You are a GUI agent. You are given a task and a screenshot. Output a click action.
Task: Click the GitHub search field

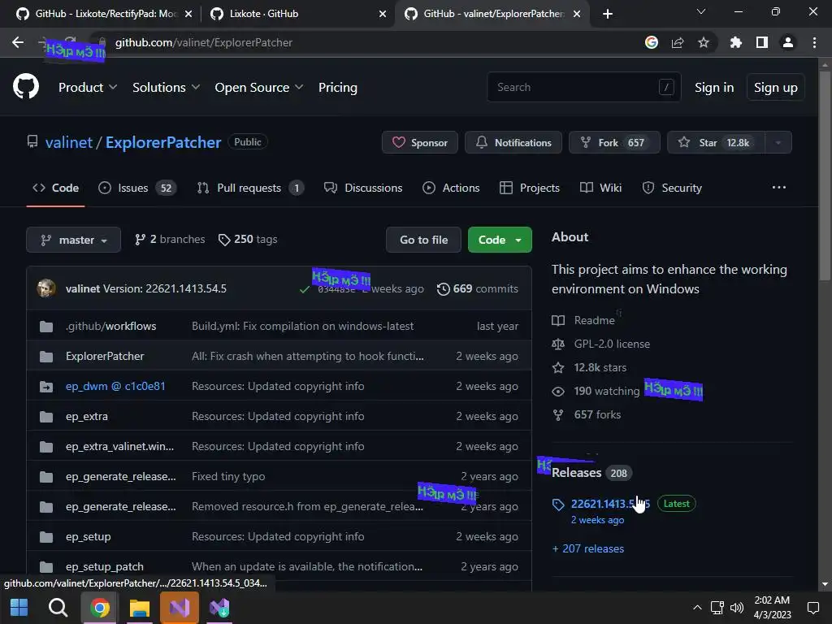[x=583, y=87]
